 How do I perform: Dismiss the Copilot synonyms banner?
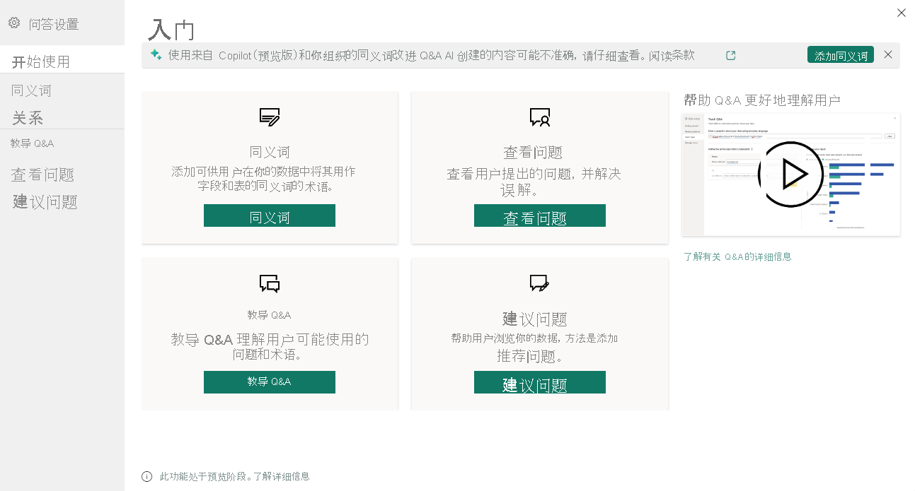click(x=888, y=54)
